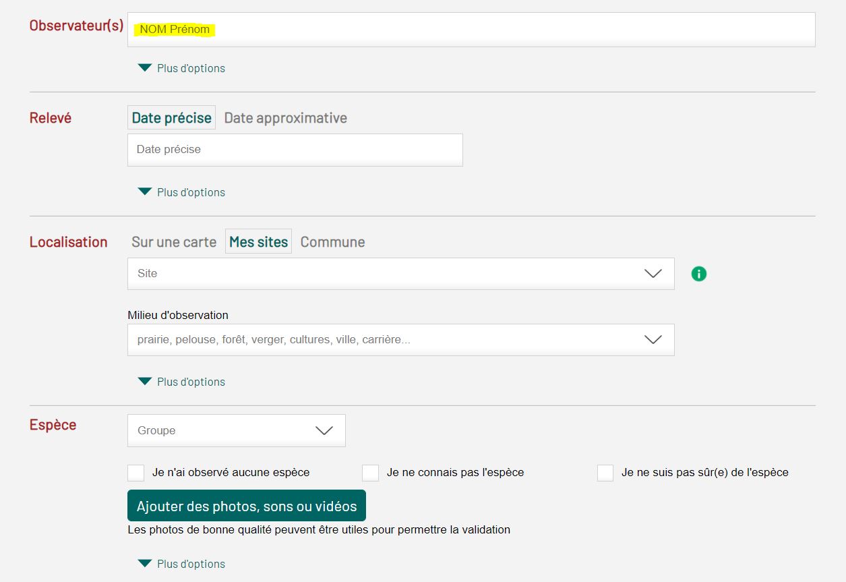Switch to Commune localisation tab
The image size is (846, 582).
pyautogui.click(x=332, y=242)
